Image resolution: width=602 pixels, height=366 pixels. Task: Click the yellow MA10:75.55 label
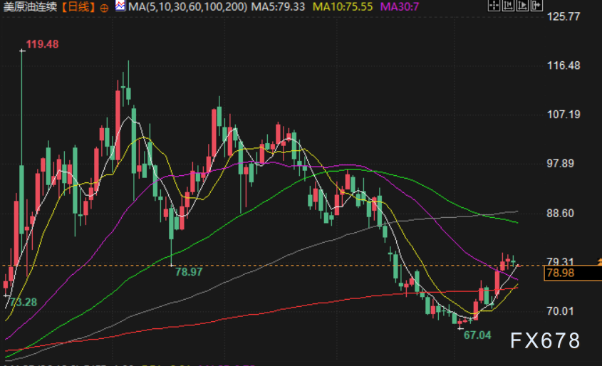pos(343,7)
